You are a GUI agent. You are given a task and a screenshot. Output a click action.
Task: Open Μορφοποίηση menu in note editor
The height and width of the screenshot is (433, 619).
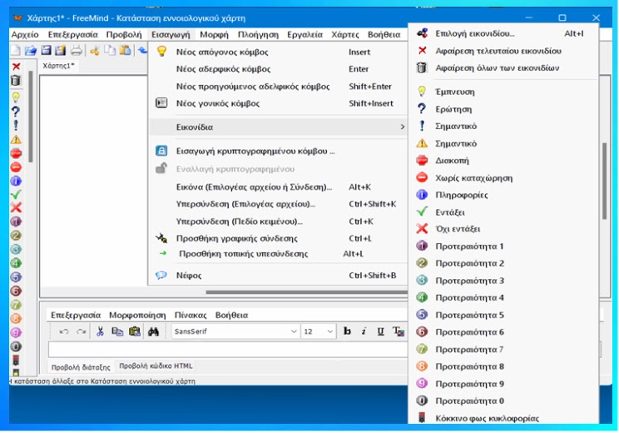[x=137, y=315]
